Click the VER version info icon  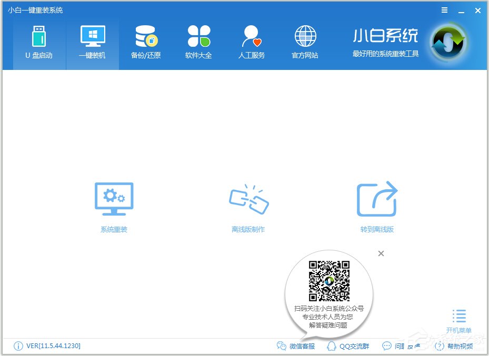(x=17, y=345)
